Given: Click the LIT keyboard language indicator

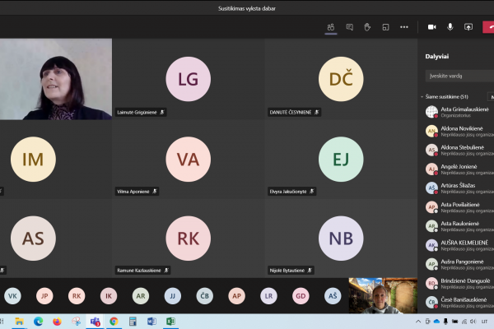Looking at the screenshot, I should [485, 322].
